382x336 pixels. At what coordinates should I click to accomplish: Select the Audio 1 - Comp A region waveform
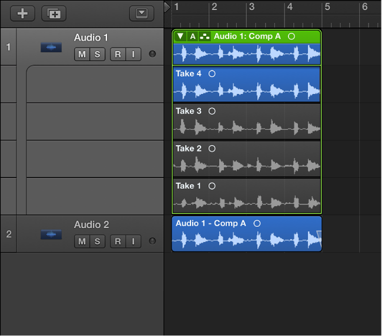(247, 239)
